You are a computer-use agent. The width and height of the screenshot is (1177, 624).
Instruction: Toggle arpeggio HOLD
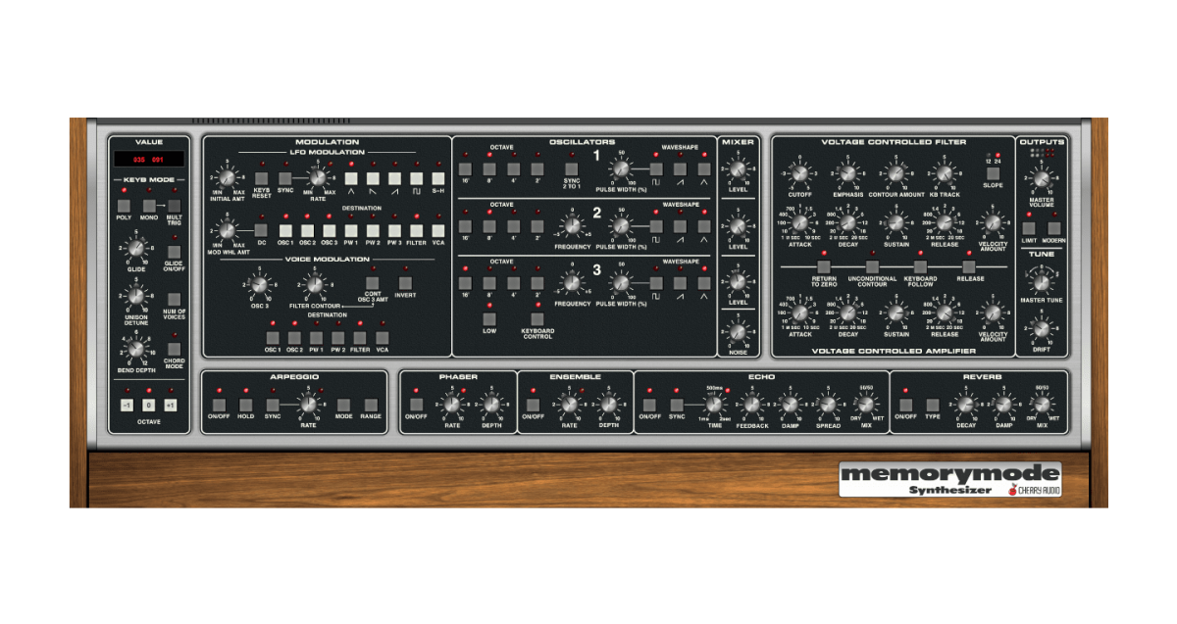[245, 403]
